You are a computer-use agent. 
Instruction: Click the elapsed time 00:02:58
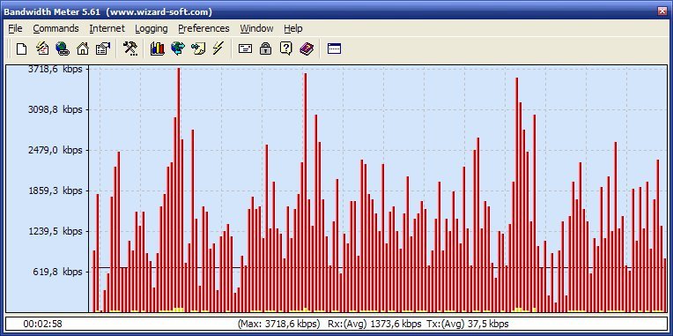point(42,324)
